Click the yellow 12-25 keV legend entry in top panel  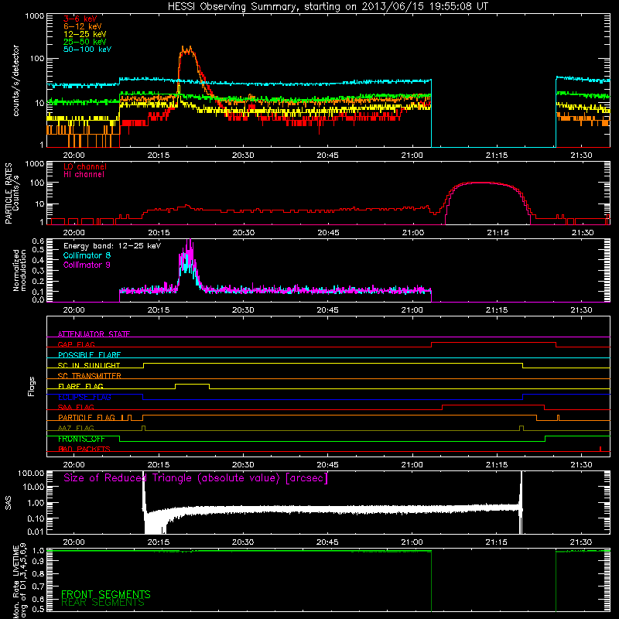tap(84, 34)
